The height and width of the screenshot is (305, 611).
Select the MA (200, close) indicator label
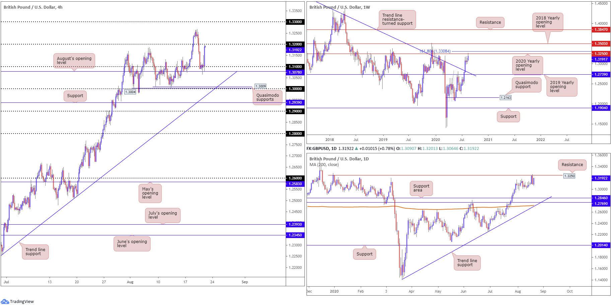324,165
